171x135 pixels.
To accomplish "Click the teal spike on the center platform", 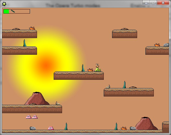I will [x=83, y=68].
